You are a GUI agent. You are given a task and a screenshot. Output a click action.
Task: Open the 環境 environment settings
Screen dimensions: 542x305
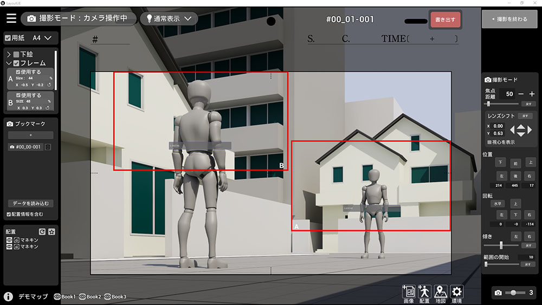coord(457,293)
